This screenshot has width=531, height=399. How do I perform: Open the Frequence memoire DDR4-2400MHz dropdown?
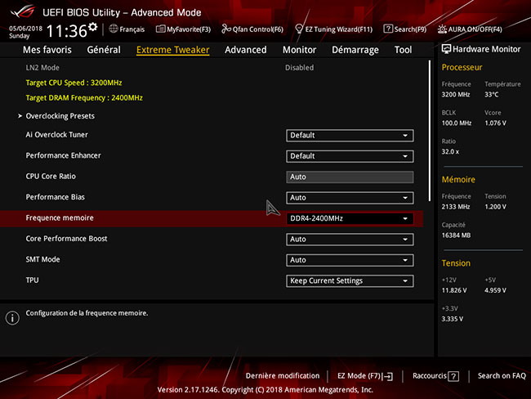pos(350,219)
